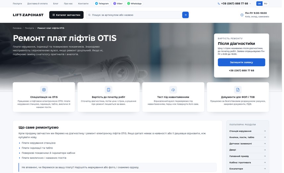Viewport: 284px width, 173px height.
Task: Click the Після діагностики heading
Action: (x=236, y=44)
